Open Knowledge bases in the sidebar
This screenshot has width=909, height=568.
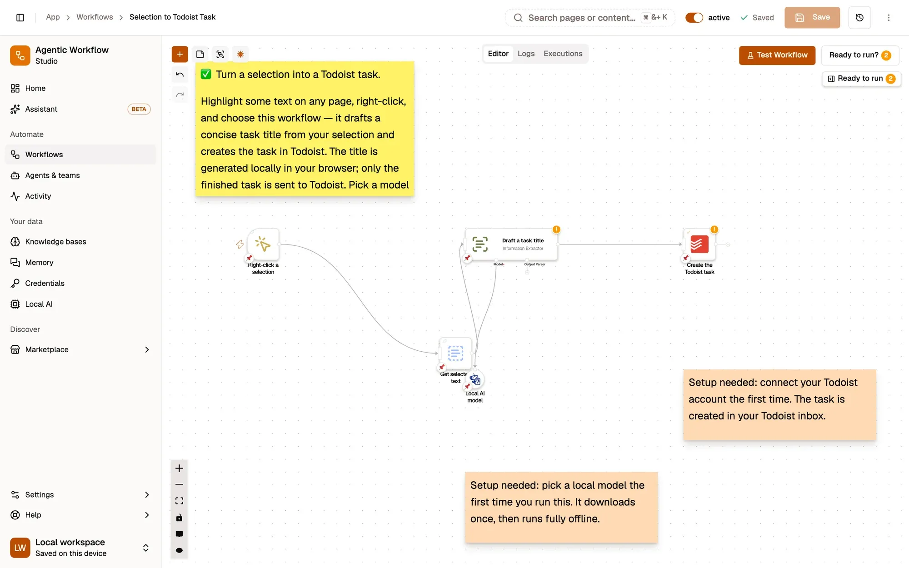pos(80,242)
